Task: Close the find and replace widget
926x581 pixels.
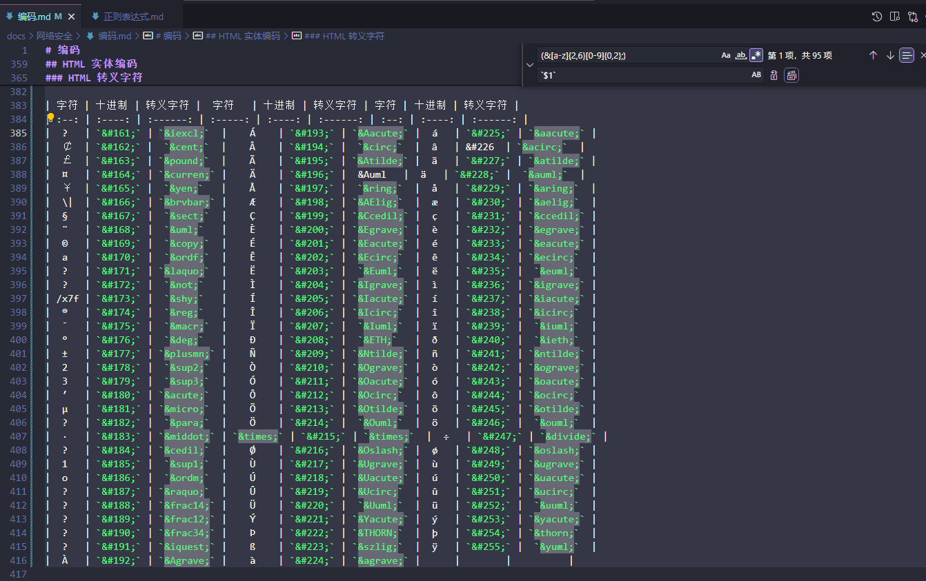Action: click(x=923, y=55)
